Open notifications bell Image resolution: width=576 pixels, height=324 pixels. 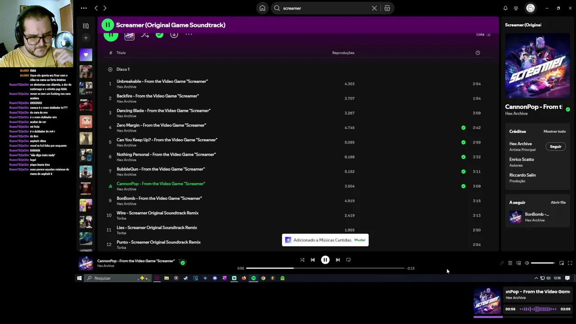click(x=505, y=8)
